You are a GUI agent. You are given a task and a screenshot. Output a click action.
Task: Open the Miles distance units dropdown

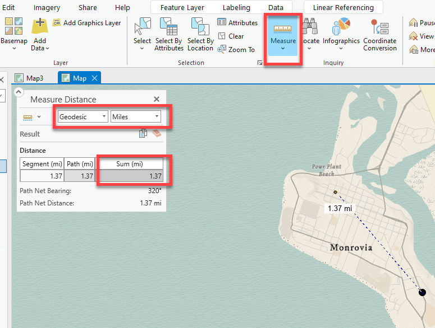(x=135, y=116)
